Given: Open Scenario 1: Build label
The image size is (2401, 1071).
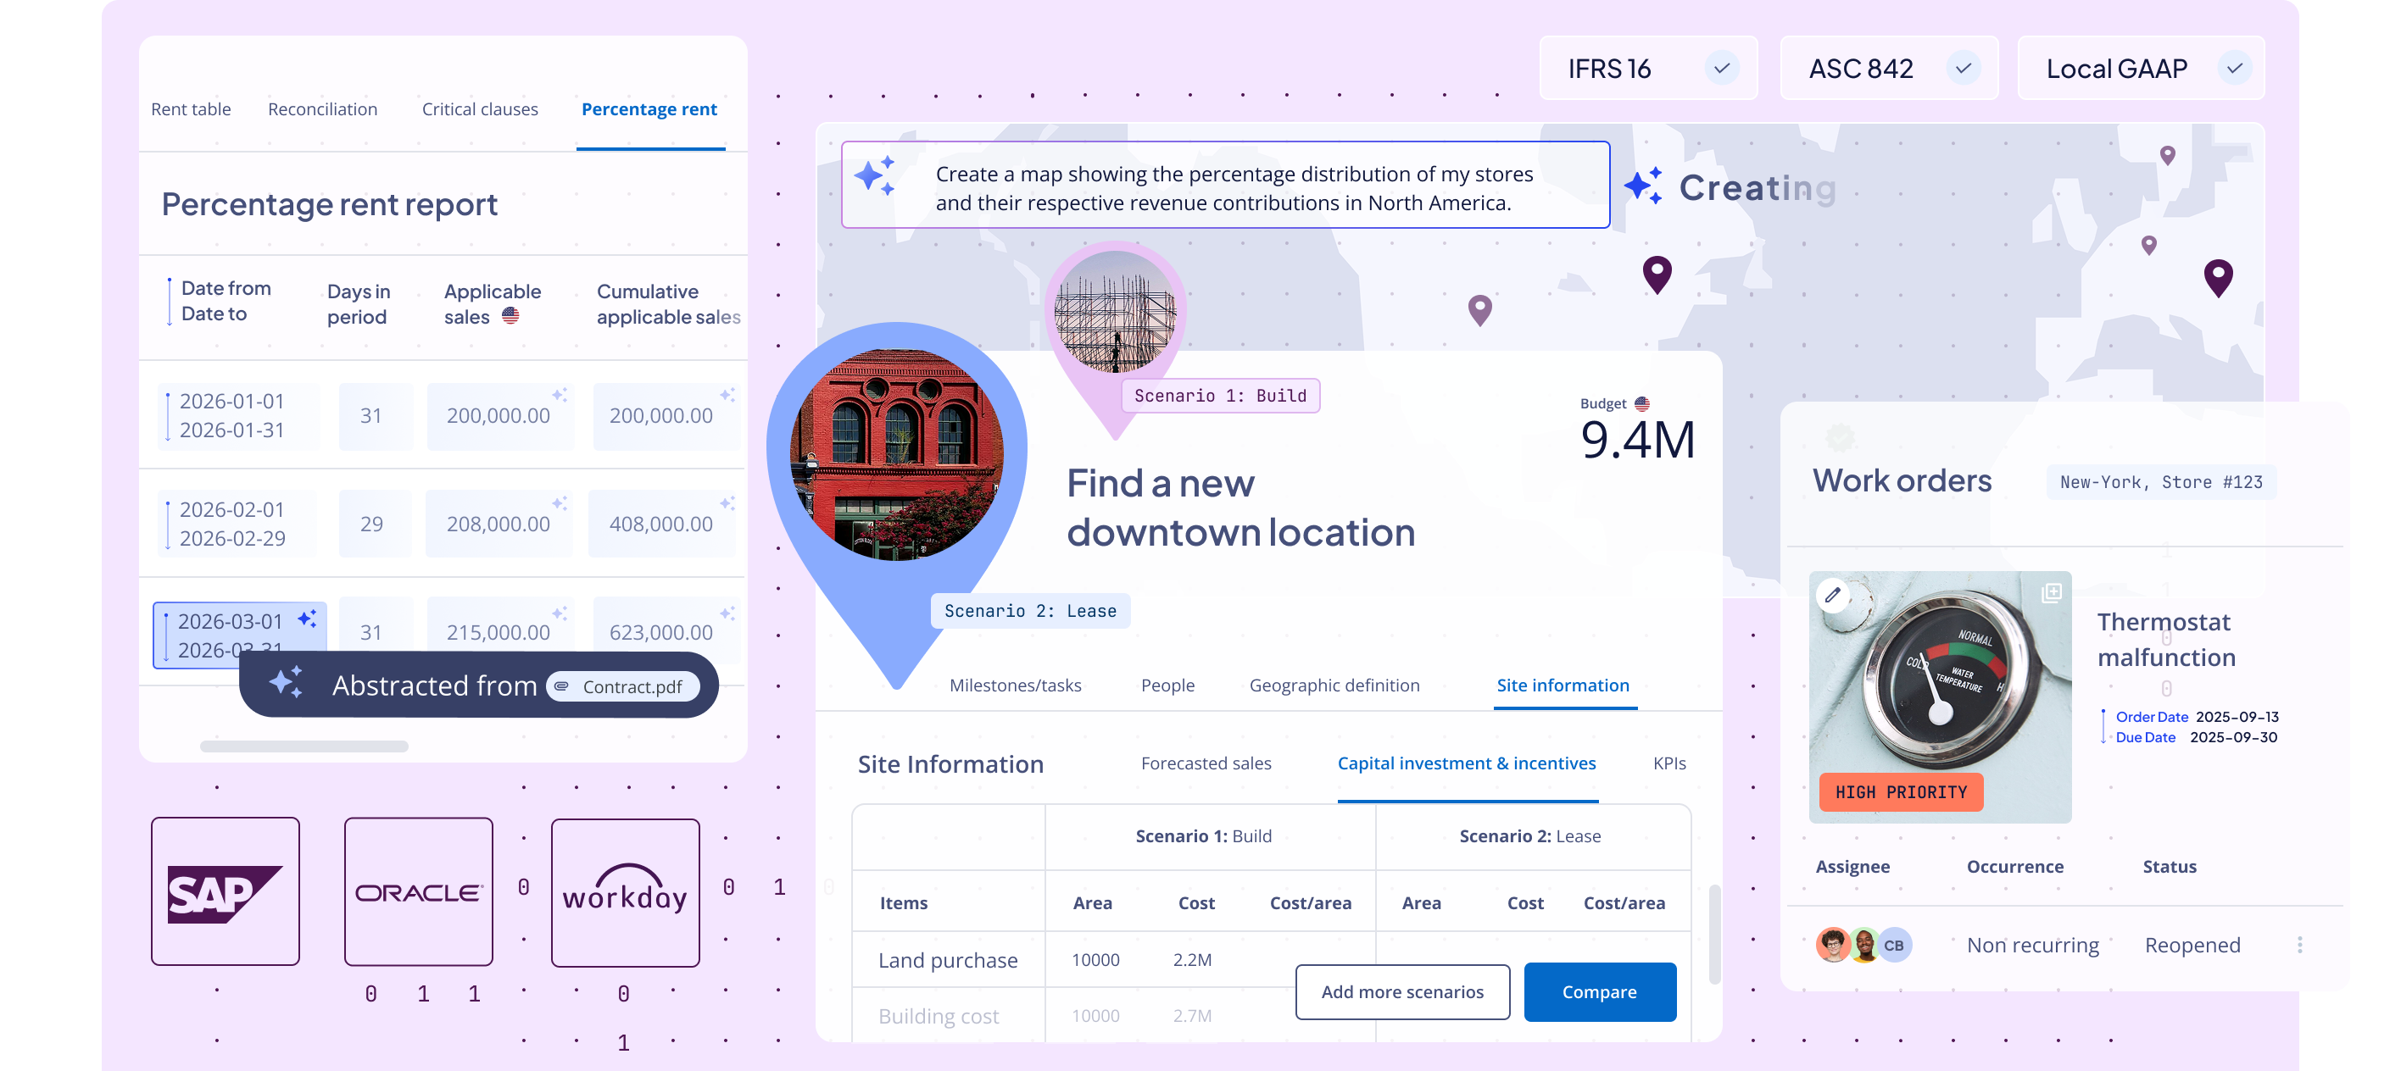Looking at the screenshot, I should 1219,396.
